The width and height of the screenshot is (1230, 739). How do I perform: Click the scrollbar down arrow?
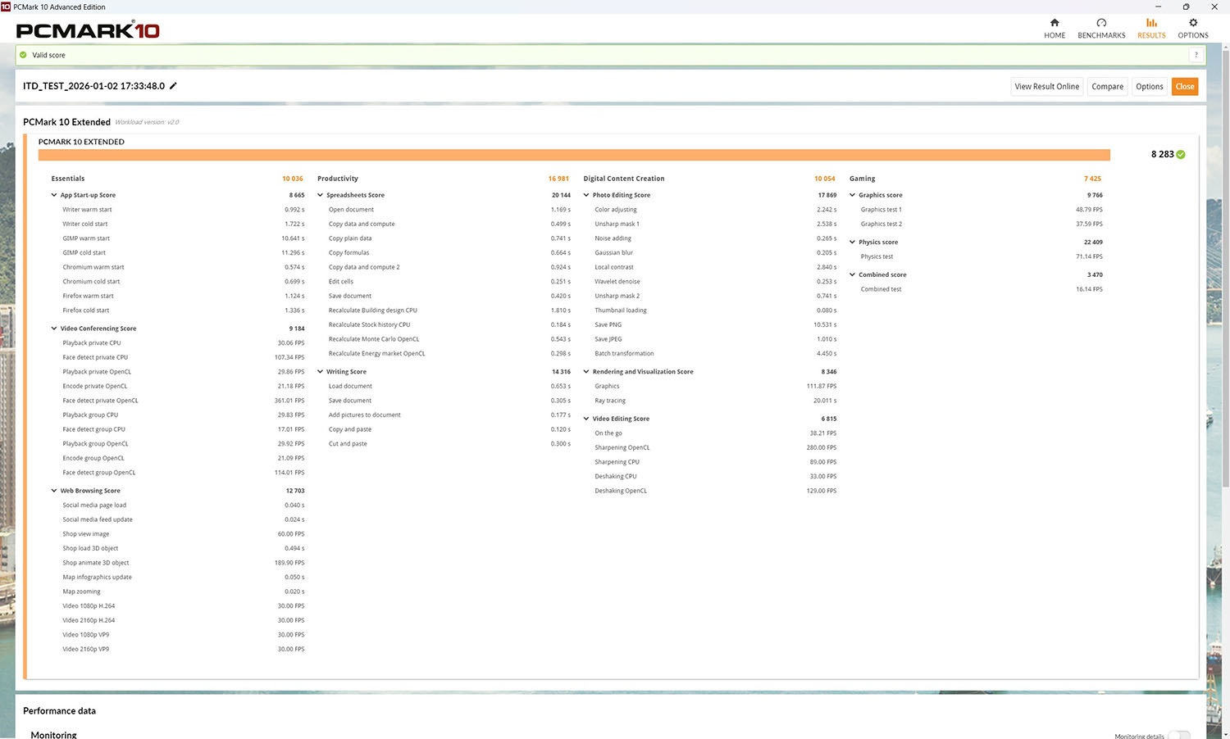[x=1224, y=732]
